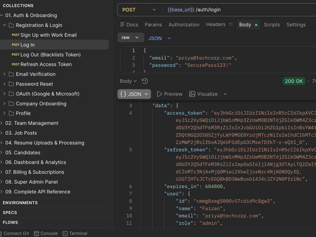Image resolution: width=316 pixels, height=237 pixels.
Task: Select the request Body tab
Action: point(248,25)
